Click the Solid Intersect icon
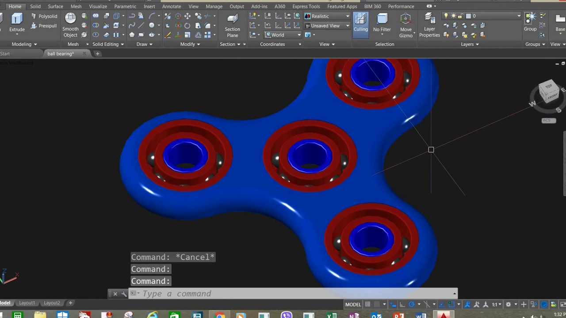 tap(96, 34)
